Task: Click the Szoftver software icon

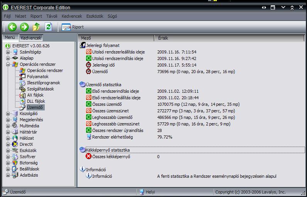Action: coord(15,157)
